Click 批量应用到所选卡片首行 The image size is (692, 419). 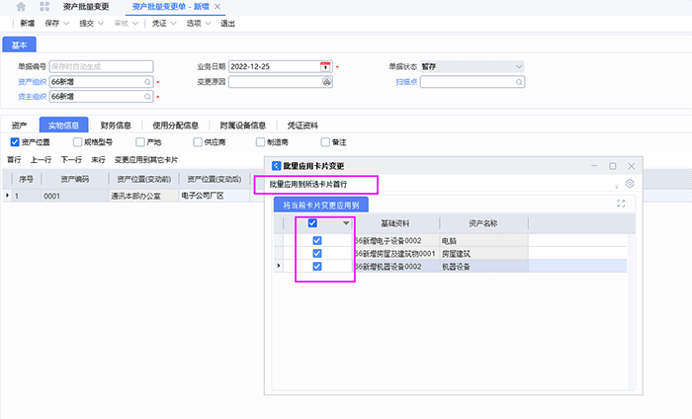click(308, 185)
